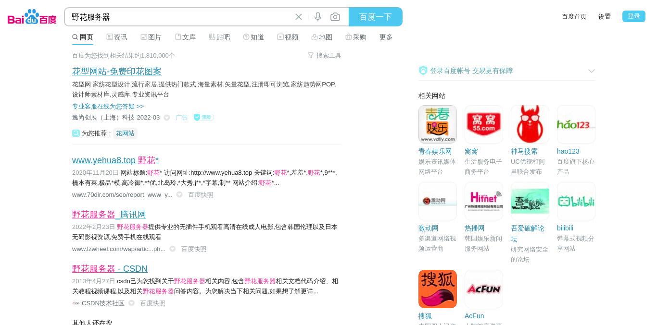The height and width of the screenshot is (325, 657).
Task: Click the 登录 button
Action: (634, 16)
